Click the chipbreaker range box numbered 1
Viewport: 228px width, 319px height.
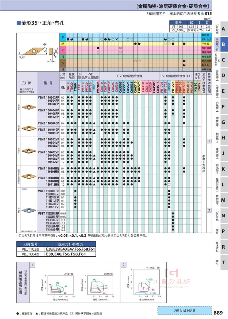pyautogui.click(x=209, y=141)
